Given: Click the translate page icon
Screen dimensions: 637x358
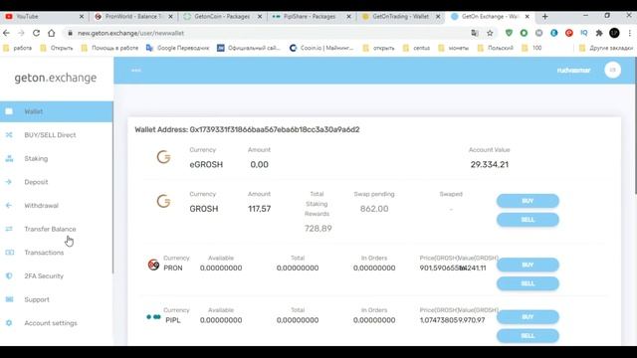Looking at the screenshot, I should point(475,33).
